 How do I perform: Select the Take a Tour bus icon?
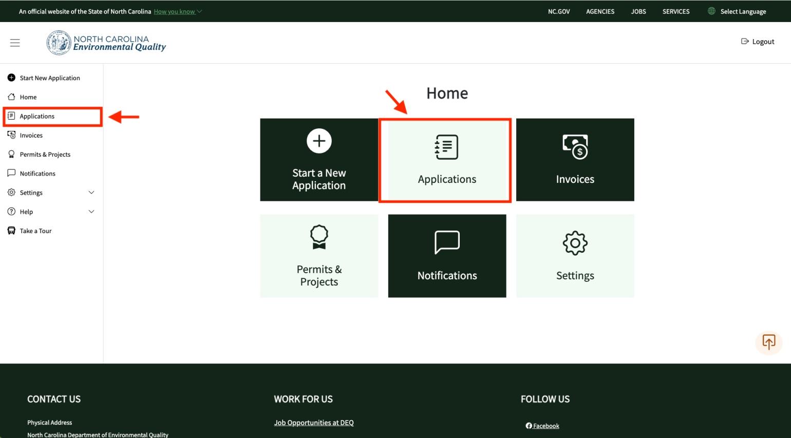tap(11, 231)
